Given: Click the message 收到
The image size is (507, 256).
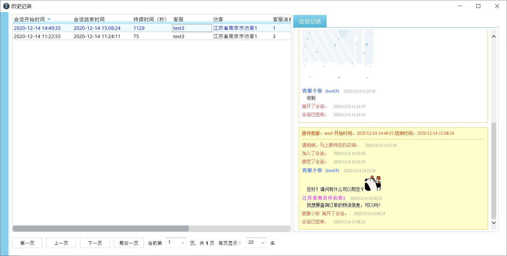Looking at the screenshot, I should pyautogui.click(x=311, y=98).
